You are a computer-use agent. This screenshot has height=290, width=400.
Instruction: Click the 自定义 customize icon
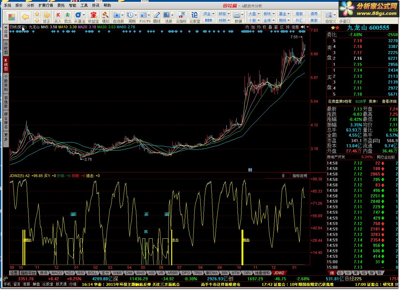pyautogui.click(x=329, y=15)
